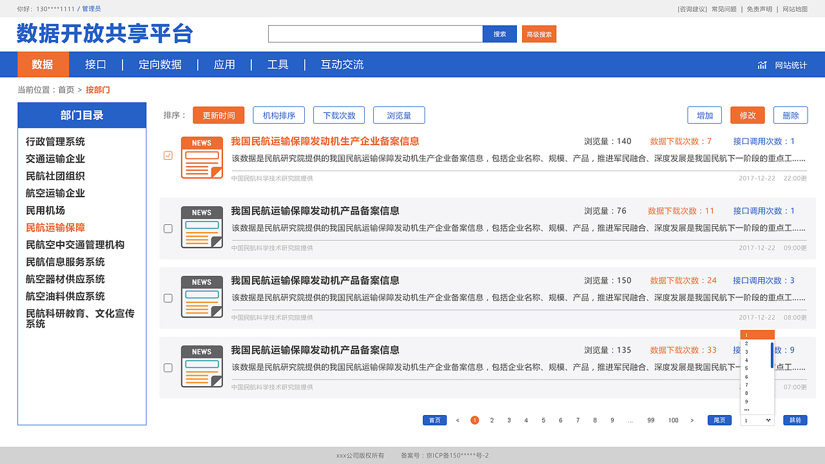Select highlighted 民航运输保障 in department list
The image size is (825, 464).
coord(55,227)
